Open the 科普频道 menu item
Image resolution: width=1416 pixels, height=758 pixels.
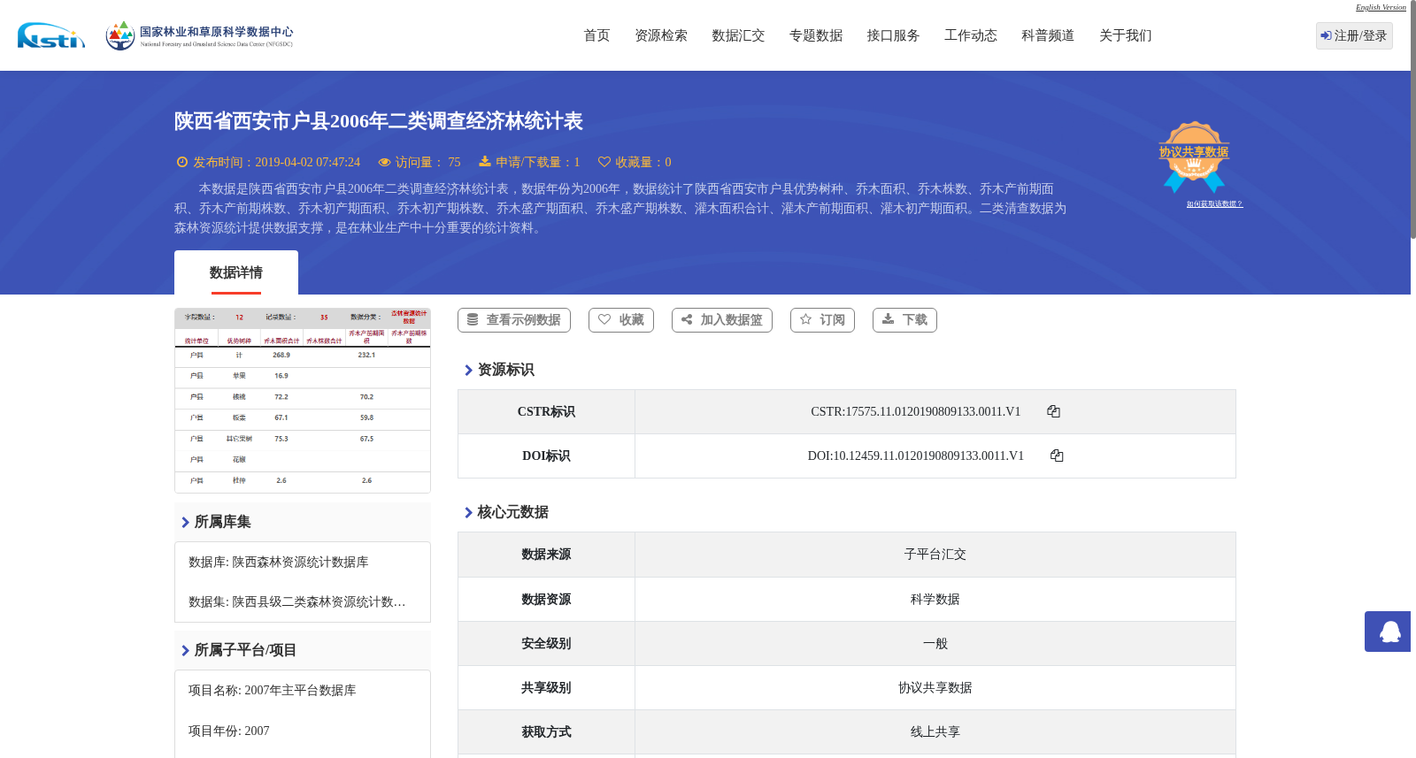click(1048, 35)
